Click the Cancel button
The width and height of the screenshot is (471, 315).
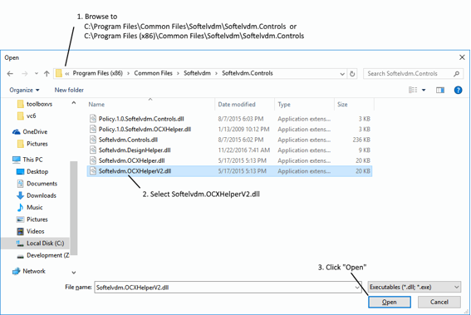click(439, 302)
